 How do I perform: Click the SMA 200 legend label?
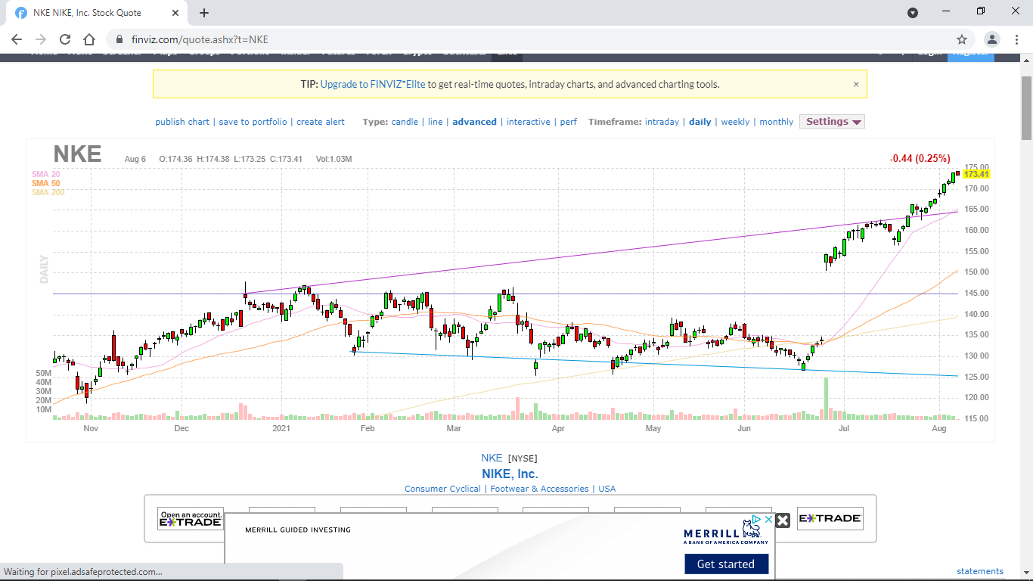(48, 192)
